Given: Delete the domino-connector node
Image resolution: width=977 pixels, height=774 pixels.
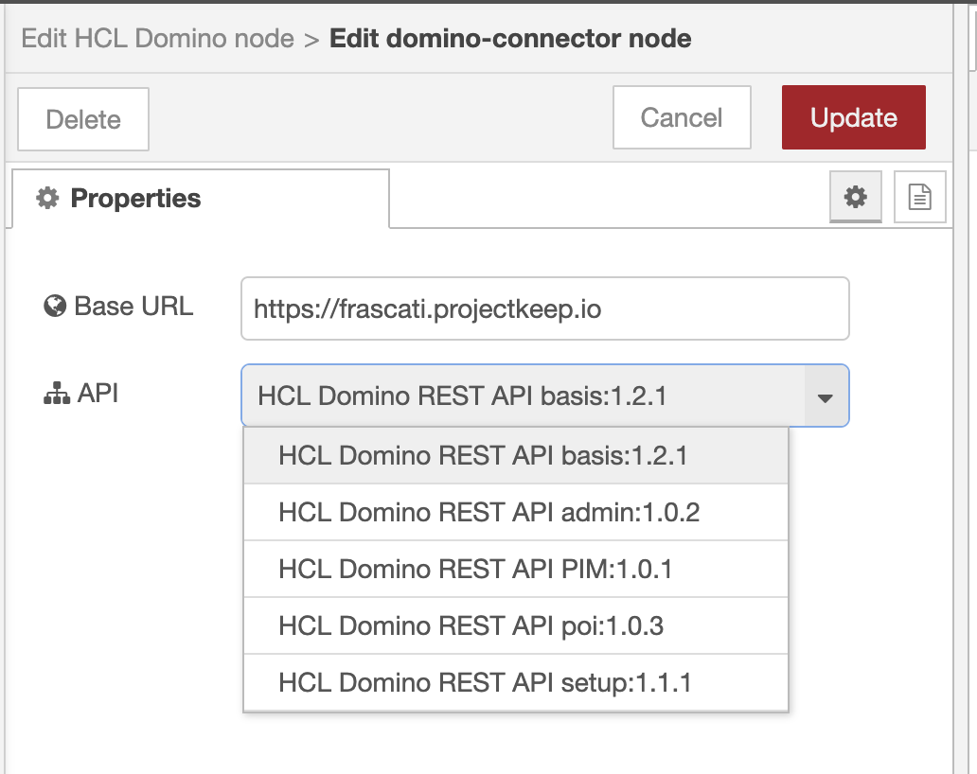Looking at the screenshot, I should 83,119.
